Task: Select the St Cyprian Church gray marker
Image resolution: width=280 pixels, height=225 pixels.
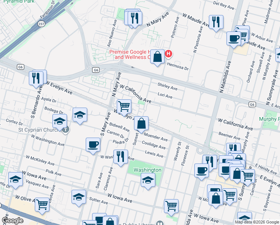Action: 66,129
